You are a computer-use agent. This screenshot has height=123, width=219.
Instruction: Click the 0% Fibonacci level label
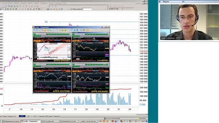[46, 22]
